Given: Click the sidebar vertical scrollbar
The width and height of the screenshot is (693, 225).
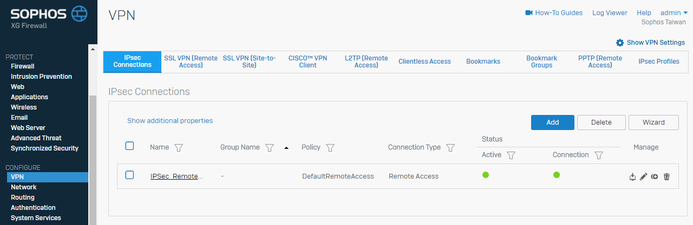Looking at the screenshot, I should tap(93, 160).
